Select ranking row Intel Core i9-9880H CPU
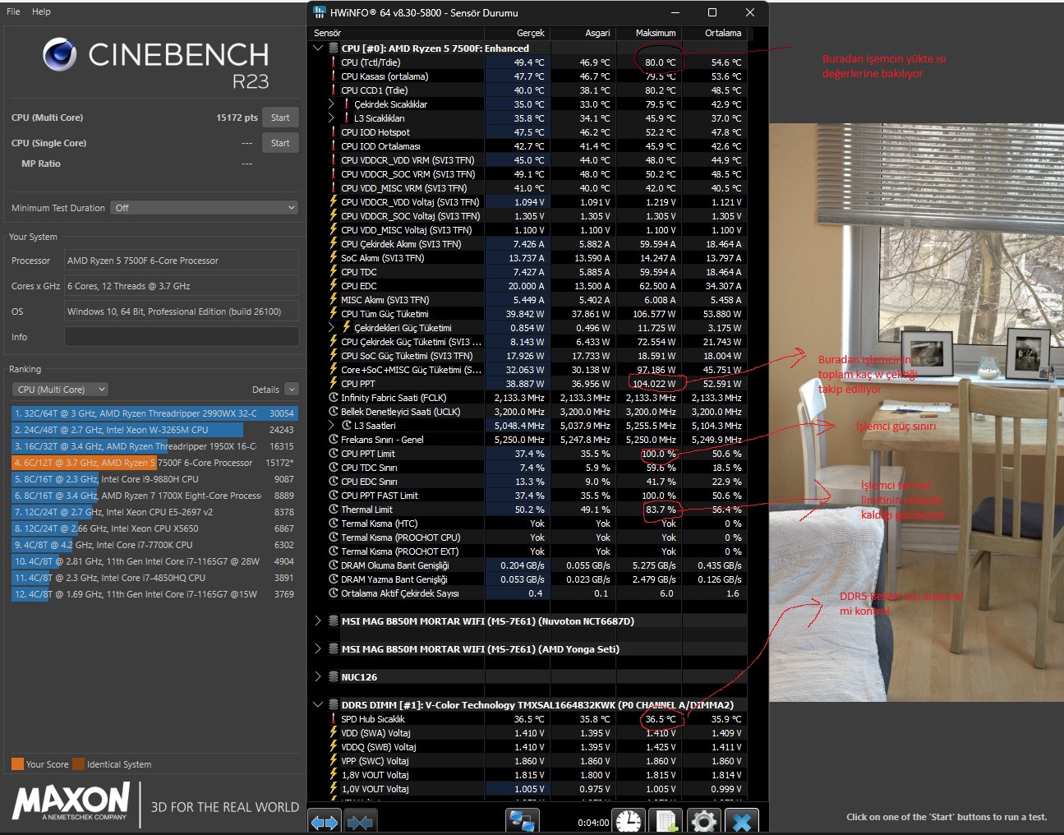Image resolution: width=1064 pixels, height=835 pixels. point(154,479)
